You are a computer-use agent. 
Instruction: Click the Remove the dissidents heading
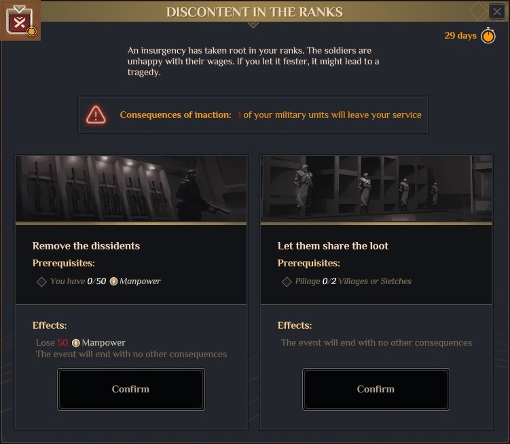(x=86, y=245)
